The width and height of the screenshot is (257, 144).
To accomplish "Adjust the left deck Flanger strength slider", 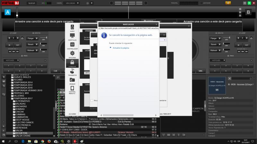I will (44, 38).
